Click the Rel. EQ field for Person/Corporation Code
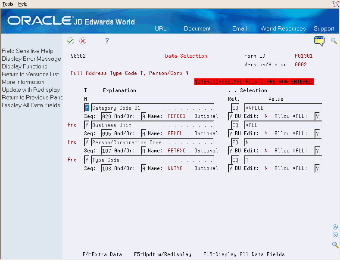This screenshot has width=340, height=260. (235, 142)
